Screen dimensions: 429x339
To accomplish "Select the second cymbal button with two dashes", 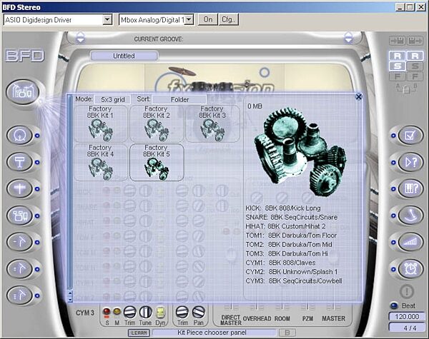I will 20,269.
